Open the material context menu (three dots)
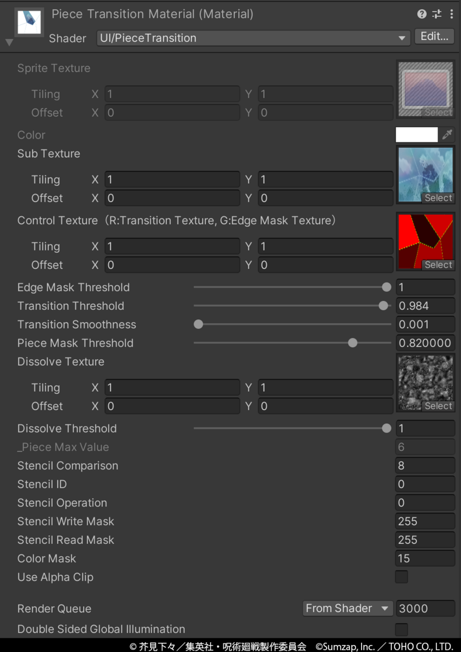This screenshot has width=461, height=652. [x=451, y=14]
